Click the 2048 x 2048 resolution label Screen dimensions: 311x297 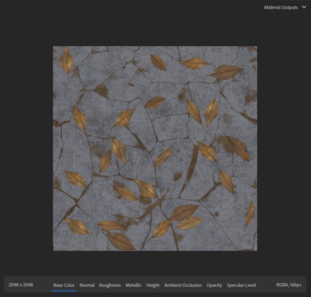pyautogui.click(x=21, y=285)
